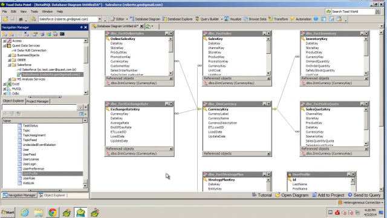
Task: Switch to Project Manager tab
Action: (x=37, y=101)
